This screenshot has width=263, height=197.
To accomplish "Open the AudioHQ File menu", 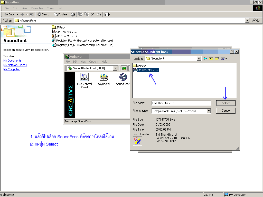I will pos(68,62).
